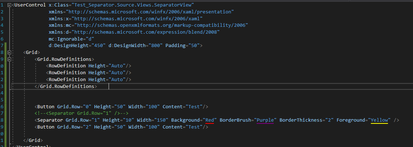This screenshot has height=147, width=413.
Task: Click the xaml/presentation namespace URL
Action: [150, 12]
